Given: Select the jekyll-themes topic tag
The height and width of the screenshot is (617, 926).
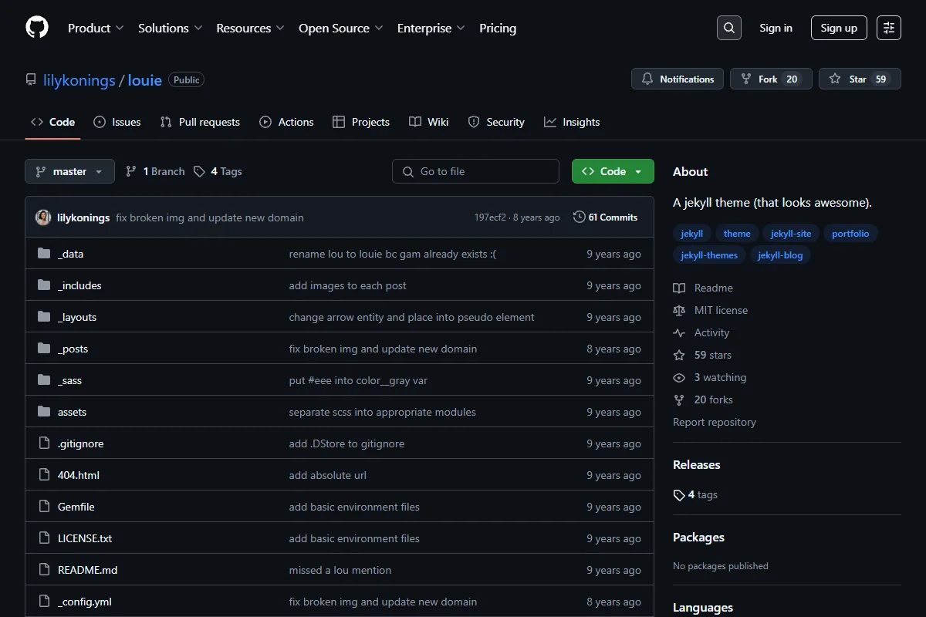Looking at the screenshot, I should point(709,255).
